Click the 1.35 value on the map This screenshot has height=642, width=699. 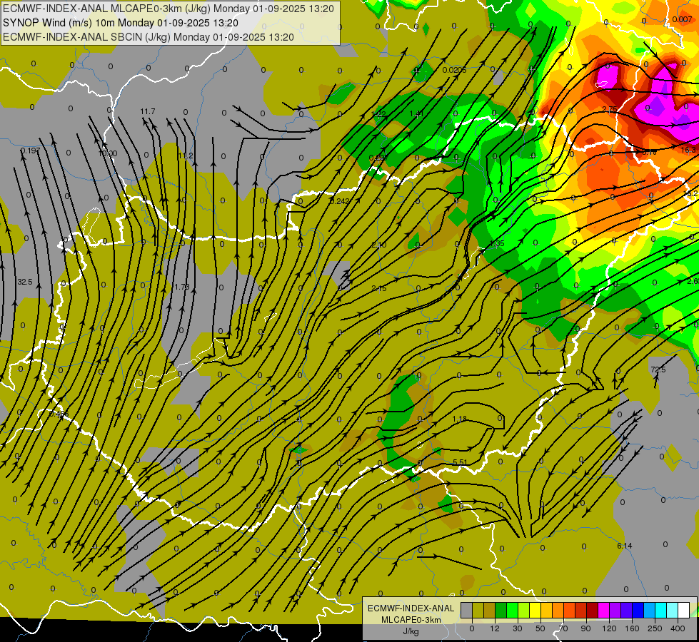point(497,243)
